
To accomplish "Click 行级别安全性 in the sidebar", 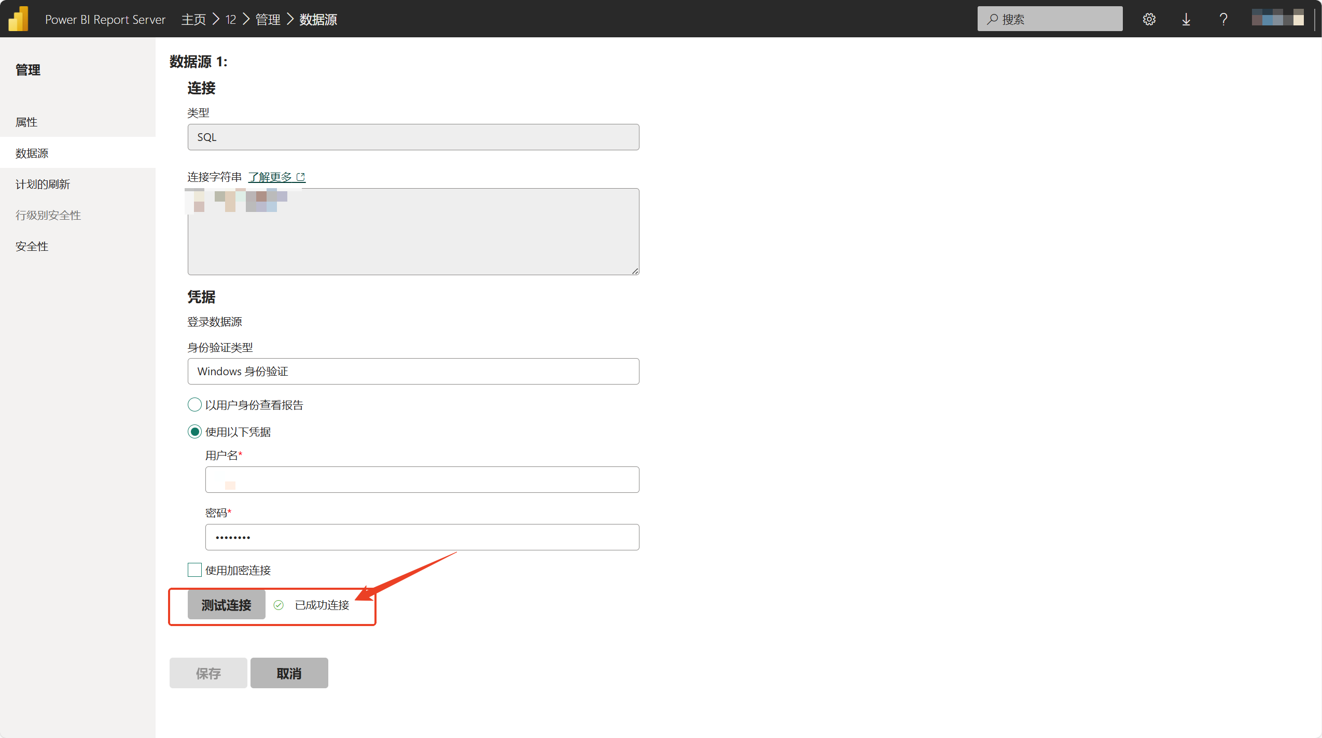I will click(x=78, y=215).
